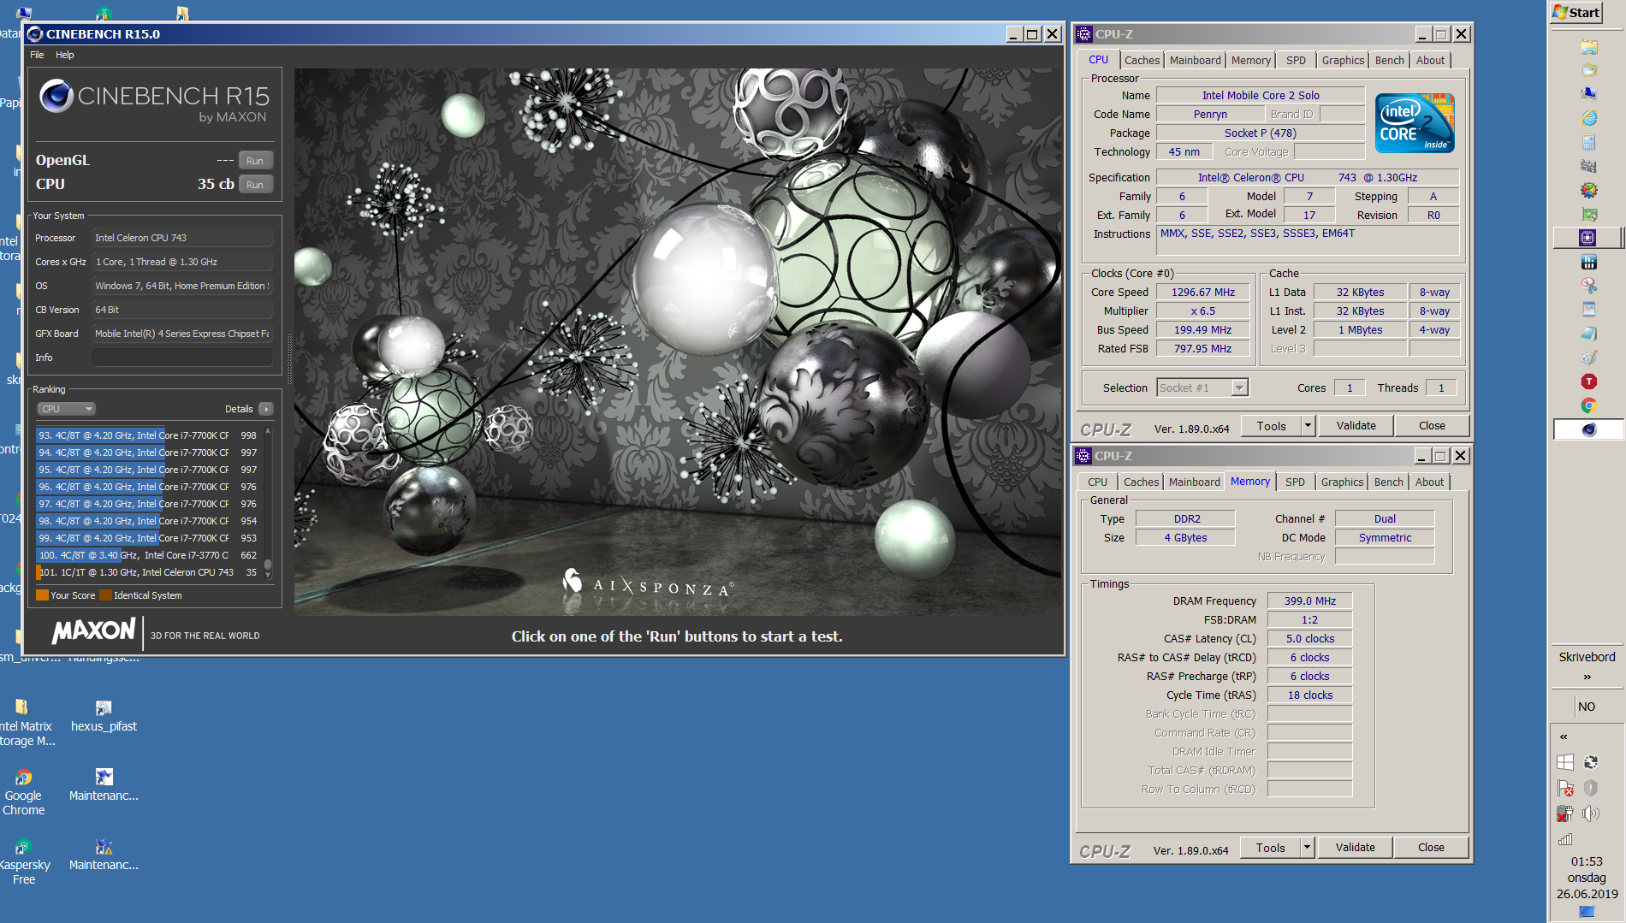Open the hexus_pifast desktop icon

pyautogui.click(x=104, y=716)
